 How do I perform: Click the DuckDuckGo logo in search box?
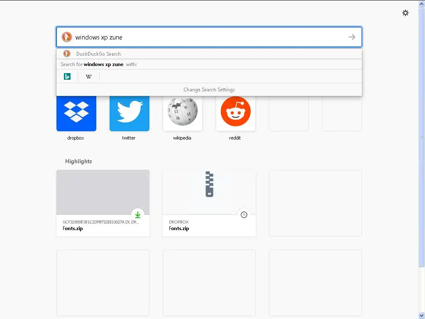(67, 37)
